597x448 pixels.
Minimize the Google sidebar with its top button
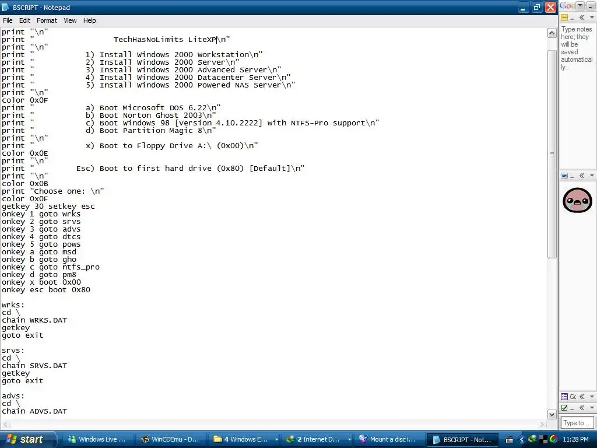coord(591,5)
